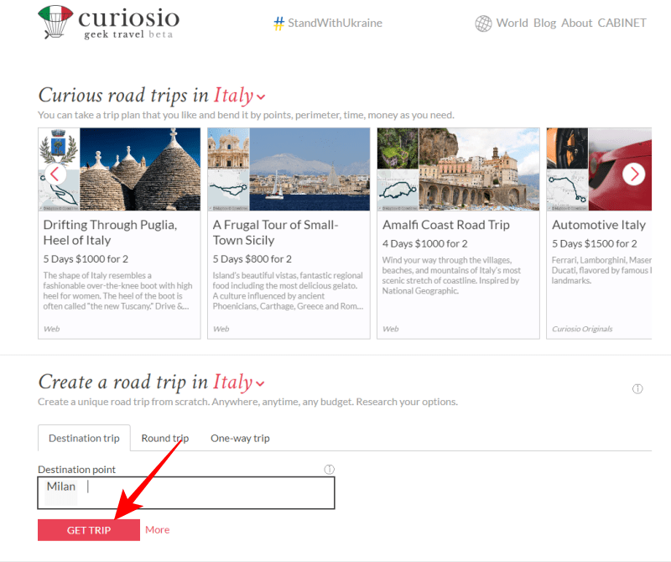The image size is (671, 562).
Task: Show previous road trip cards
Action: [x=55, y=174]
